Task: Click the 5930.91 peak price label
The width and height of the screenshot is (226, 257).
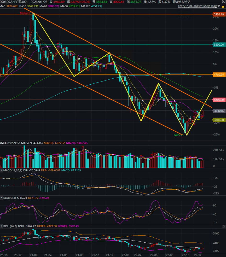Action: click(x=25, y=13)
